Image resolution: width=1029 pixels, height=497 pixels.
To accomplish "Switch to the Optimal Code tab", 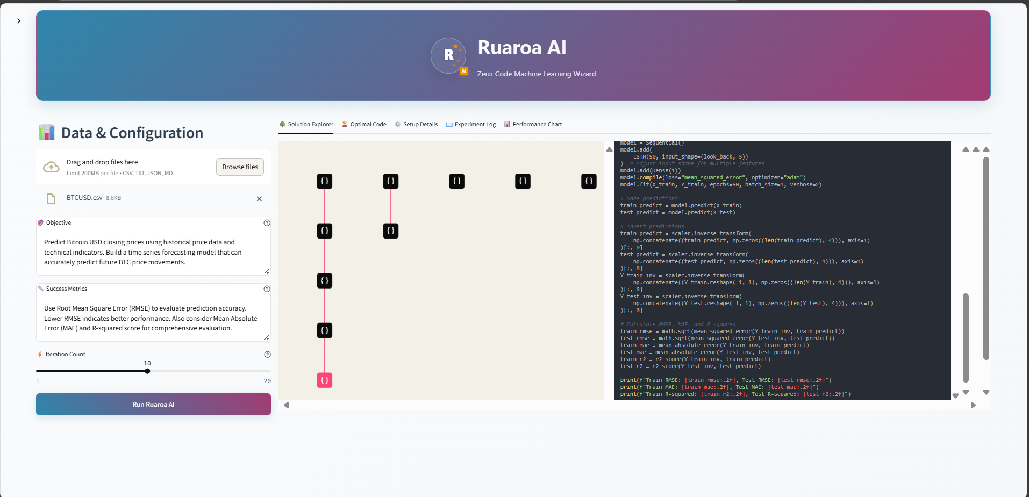I will [364, 124].
